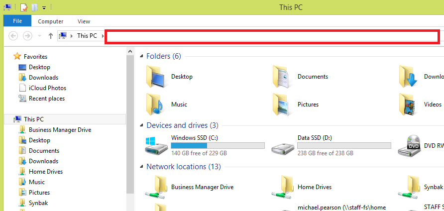This screenshot has width=444, height=211.
Task: Click the Folders (6) group header
Action: click(x=163, y=56)
